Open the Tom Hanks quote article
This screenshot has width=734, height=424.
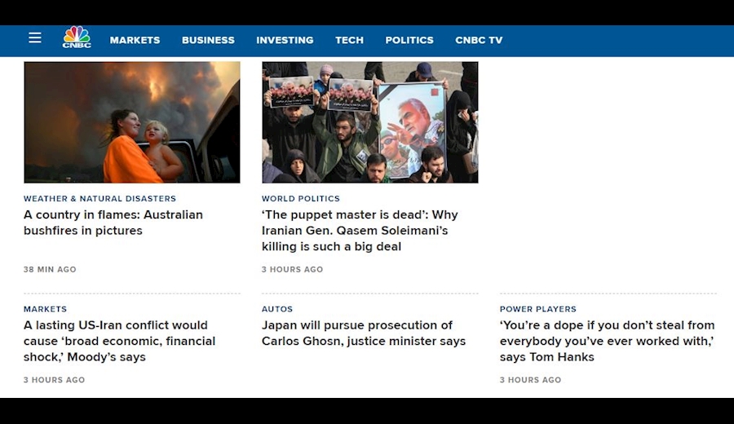pos(607,341)
